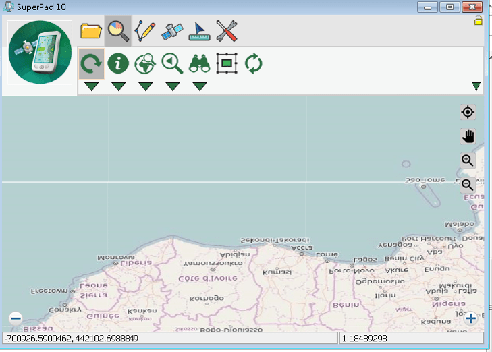Click the Kaduna label on the map

(435, 322)
